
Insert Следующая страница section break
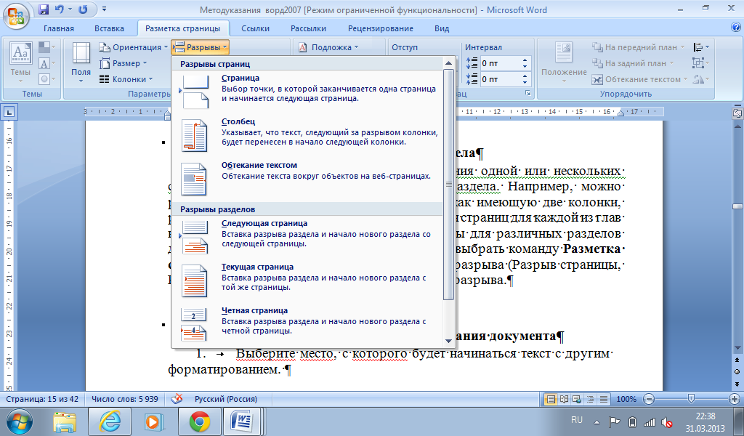click(x=307, y=238)
